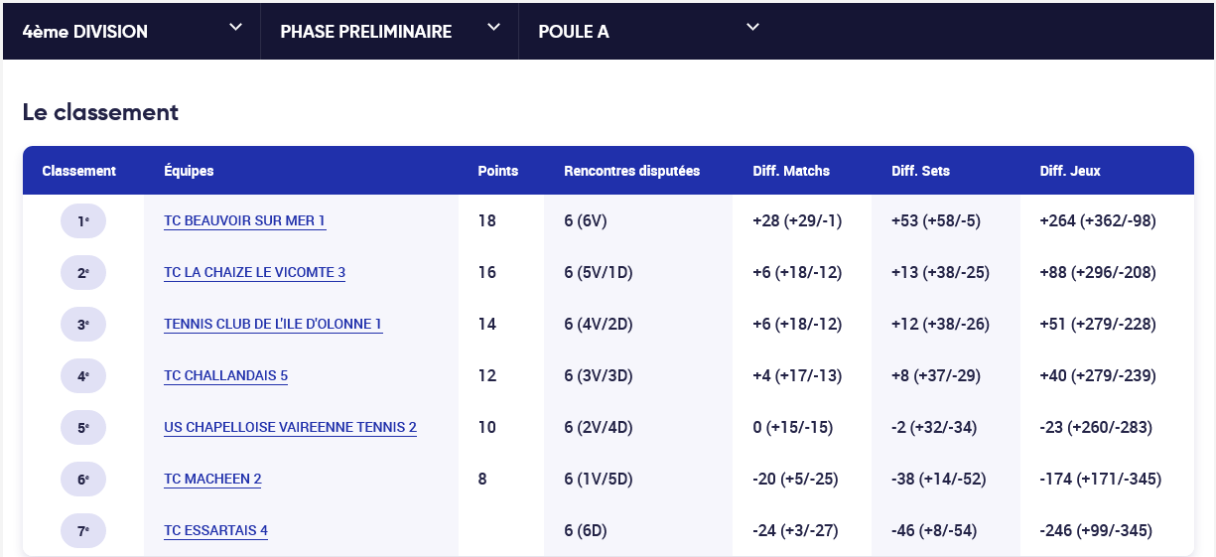This screenshot has height=557, width=1216.
Task: Open the POULE A selector
Action: [574, 32]
